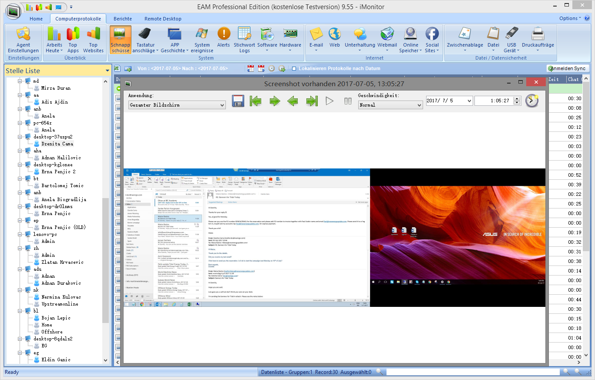Switch to the Berichte tab
Screen dimensions: 595x380
point(123,19)
